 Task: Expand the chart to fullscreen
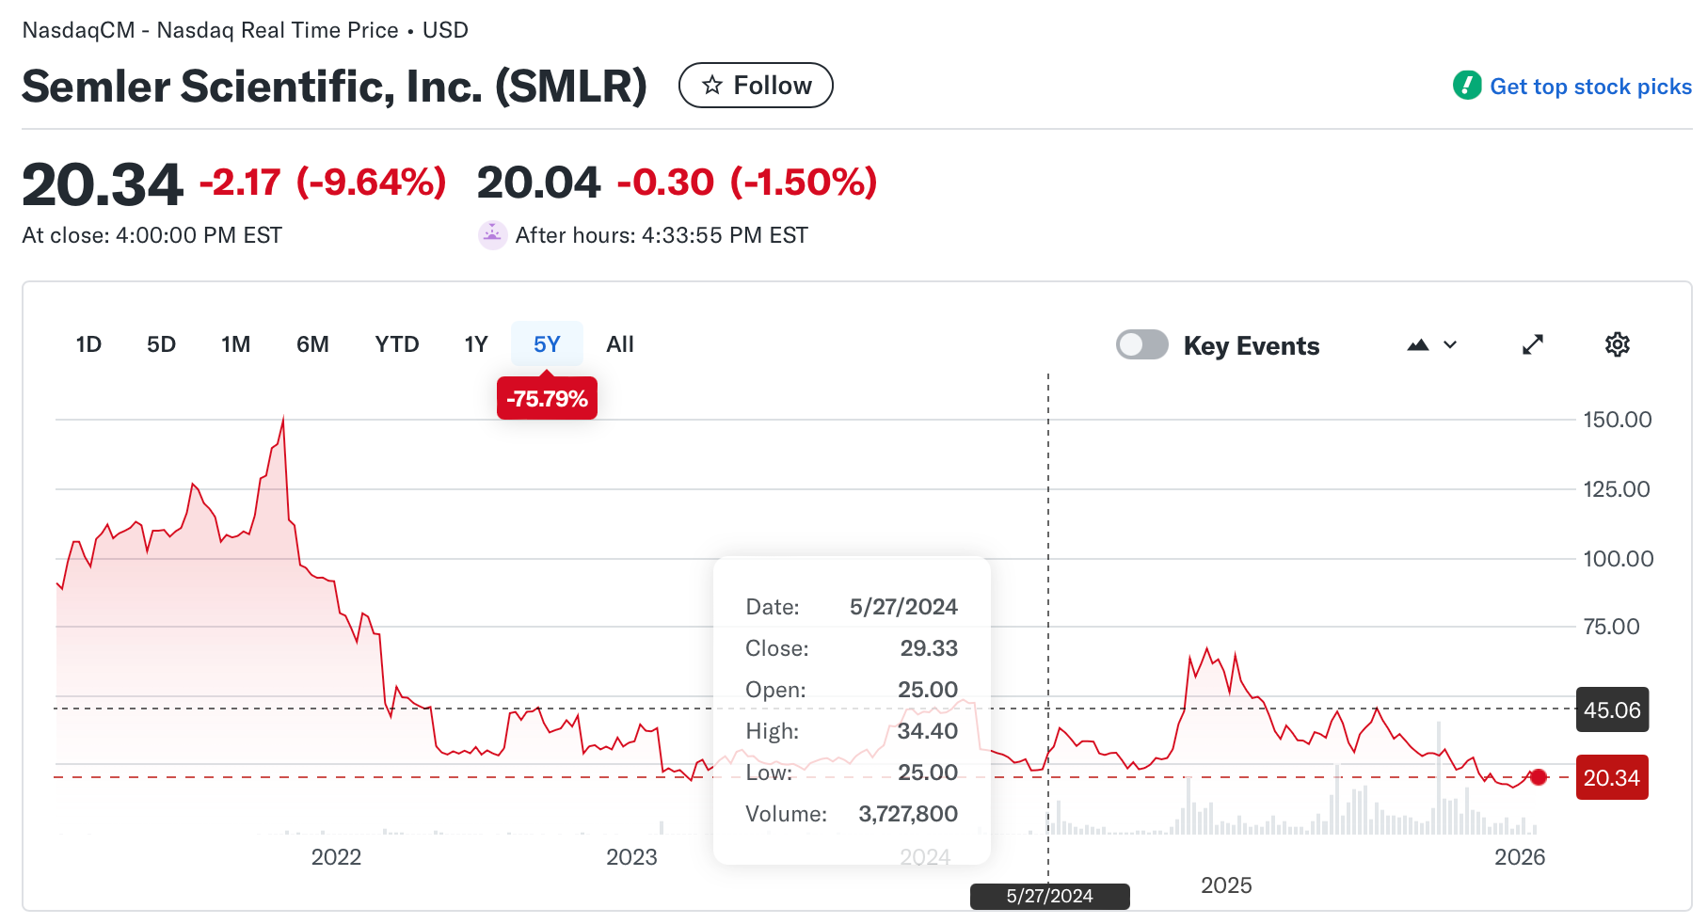(x=1533, y=344)
